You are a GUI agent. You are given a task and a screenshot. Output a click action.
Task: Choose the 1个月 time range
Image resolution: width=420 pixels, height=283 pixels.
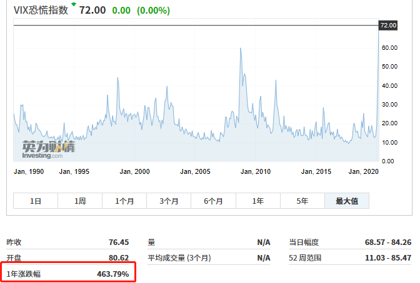(124, 201)
